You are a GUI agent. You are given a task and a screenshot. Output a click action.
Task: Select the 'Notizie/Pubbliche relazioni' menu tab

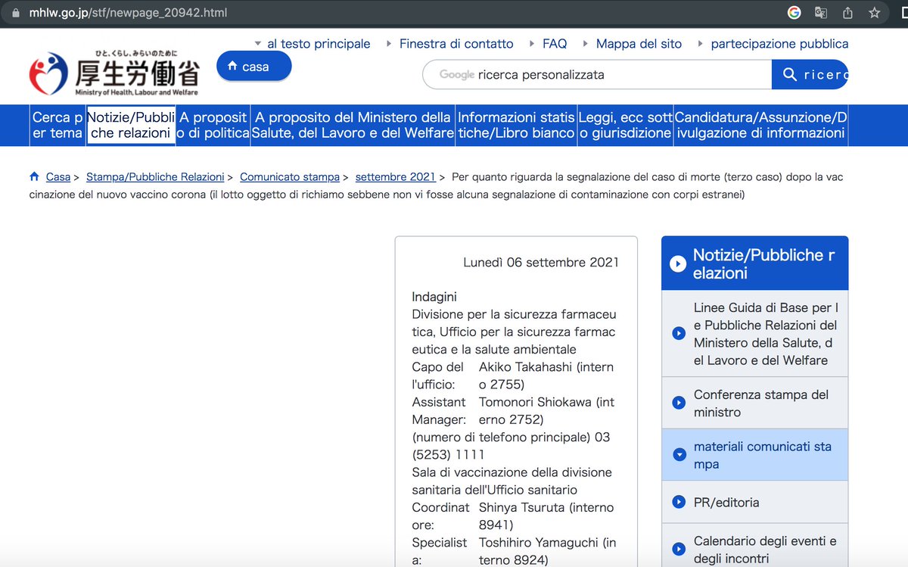pyautogui.click(x=130, y=125)
